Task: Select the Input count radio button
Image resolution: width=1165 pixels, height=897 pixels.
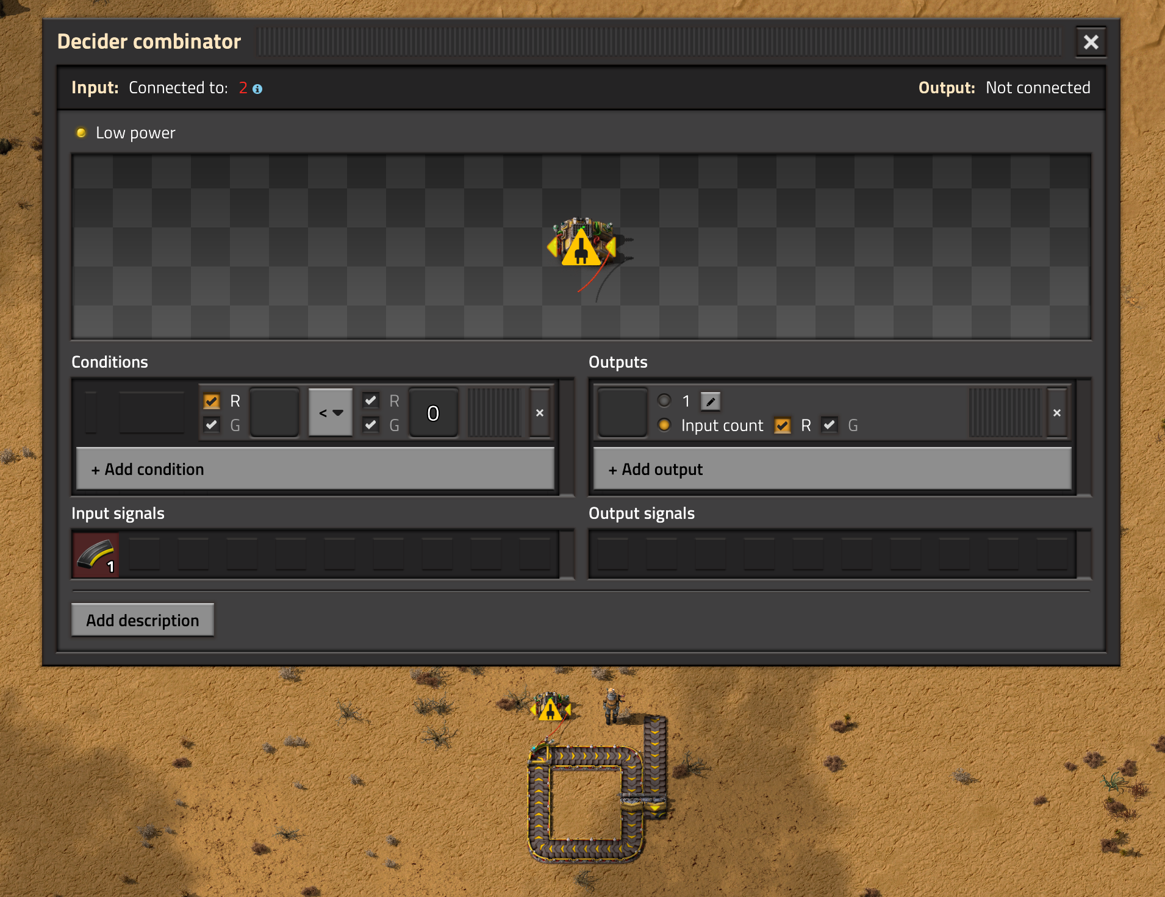Action: [665, 424]
